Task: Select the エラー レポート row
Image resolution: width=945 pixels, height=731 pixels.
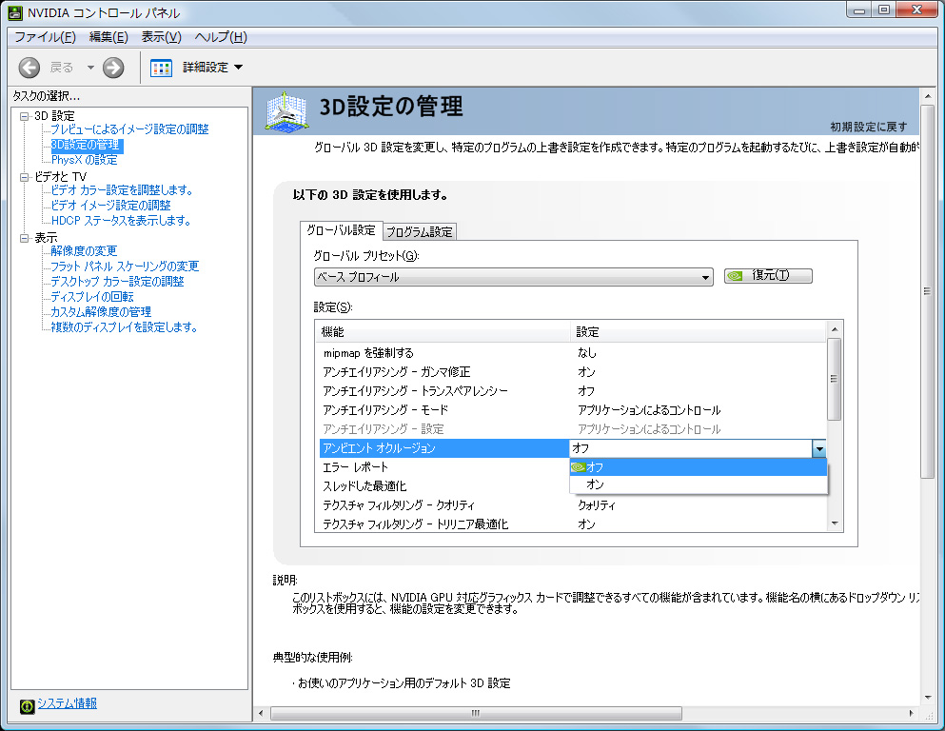Action: (443, 467)
